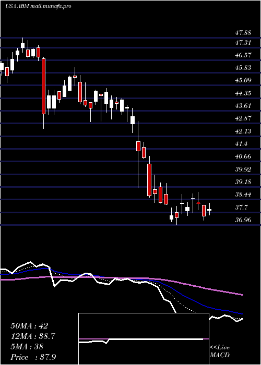Click the 45.83 price axis label
Screen dimensions: 261x365
pos(243,68)
